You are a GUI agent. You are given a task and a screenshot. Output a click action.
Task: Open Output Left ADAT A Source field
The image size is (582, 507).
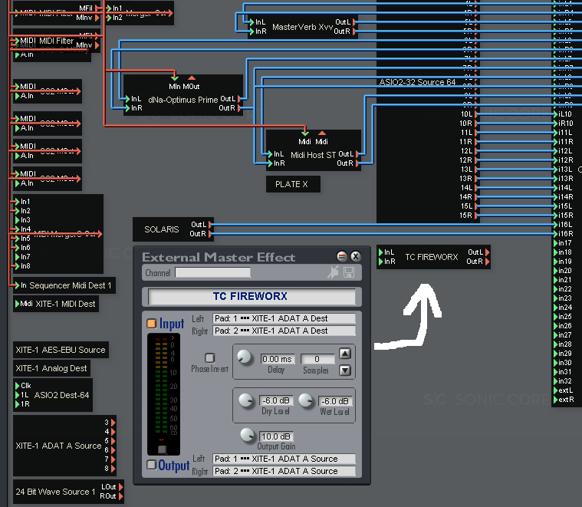284,459
